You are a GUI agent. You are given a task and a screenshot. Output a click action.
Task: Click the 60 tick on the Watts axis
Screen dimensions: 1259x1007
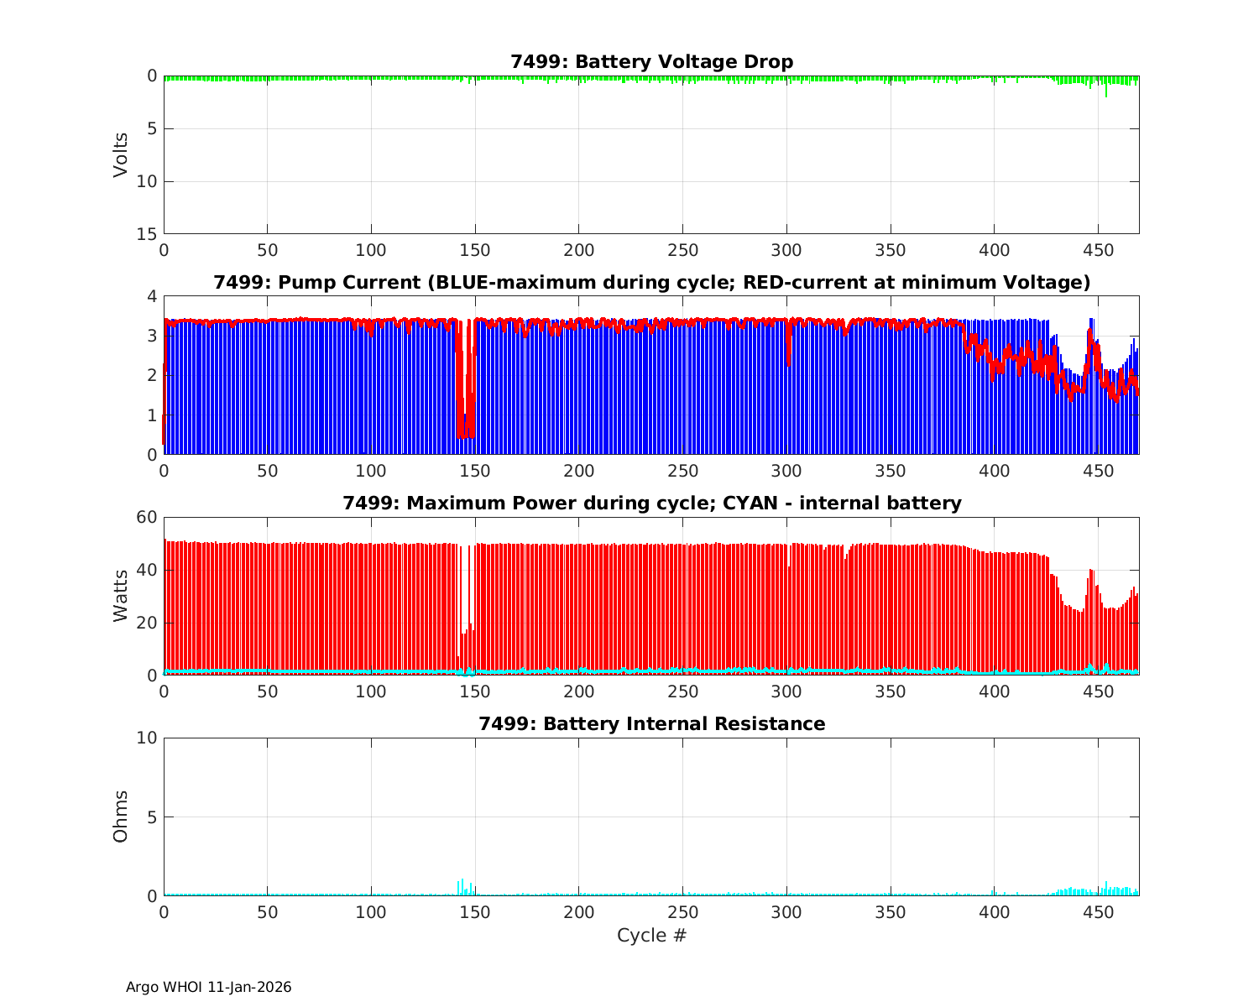coord(147,517)
